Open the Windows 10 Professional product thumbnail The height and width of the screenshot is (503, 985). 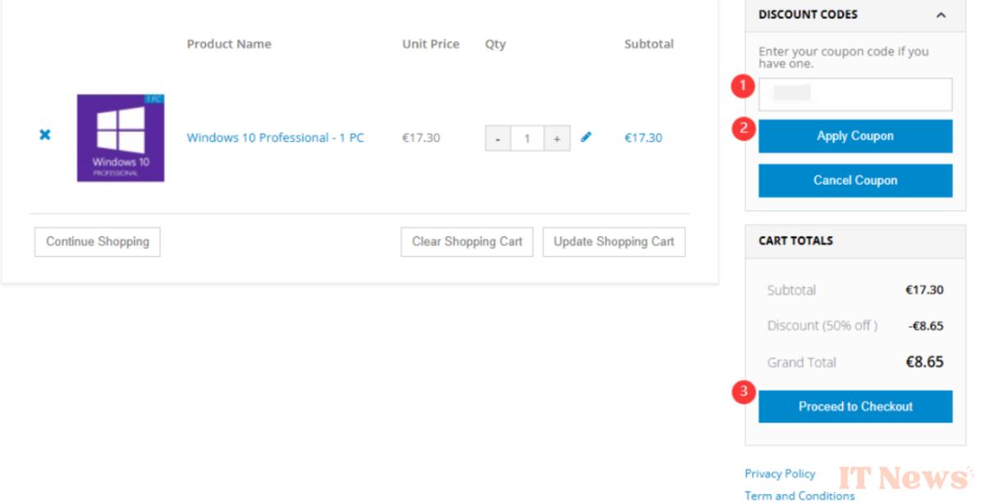pyautogui.click(x=121, y=138)
